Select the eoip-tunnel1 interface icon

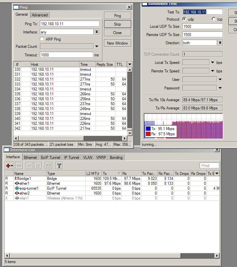[x=17, y=188]
